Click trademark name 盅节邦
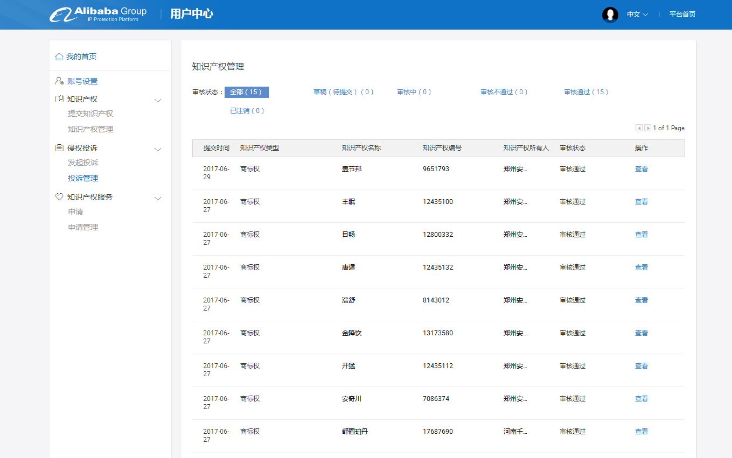Image resolution: width=732 pixels, height=458 pixels. pos(352,169)
